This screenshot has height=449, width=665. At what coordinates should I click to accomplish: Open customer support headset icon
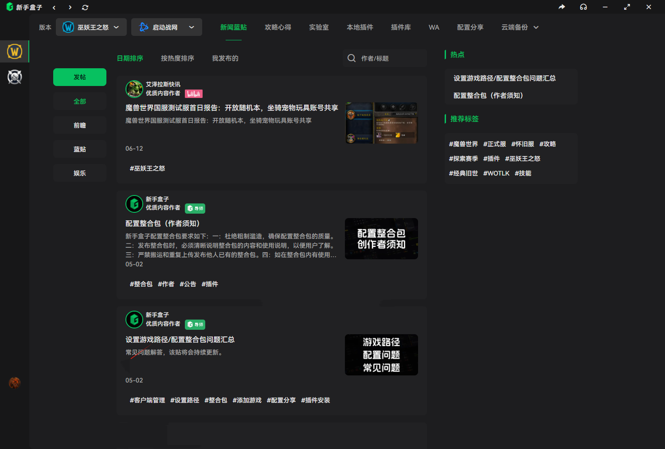[x=583, y=7]
